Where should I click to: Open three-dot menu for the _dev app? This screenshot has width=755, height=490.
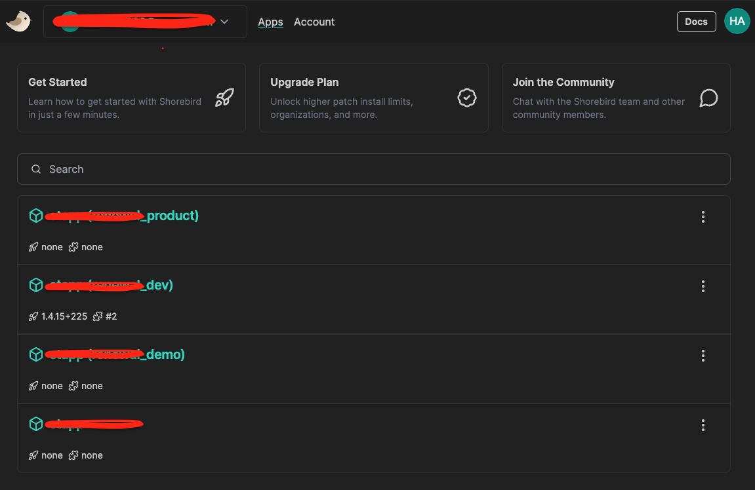click(x=703, y=286)
